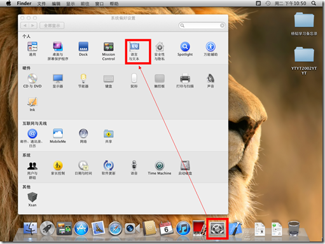
Task: Open 用户与群组 preferences
Action: click(x=32, y=170)
